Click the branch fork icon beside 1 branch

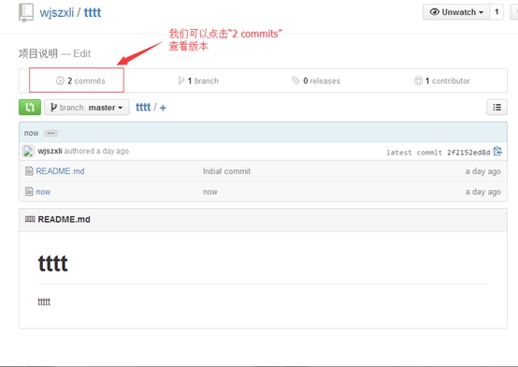click(180, 81)
